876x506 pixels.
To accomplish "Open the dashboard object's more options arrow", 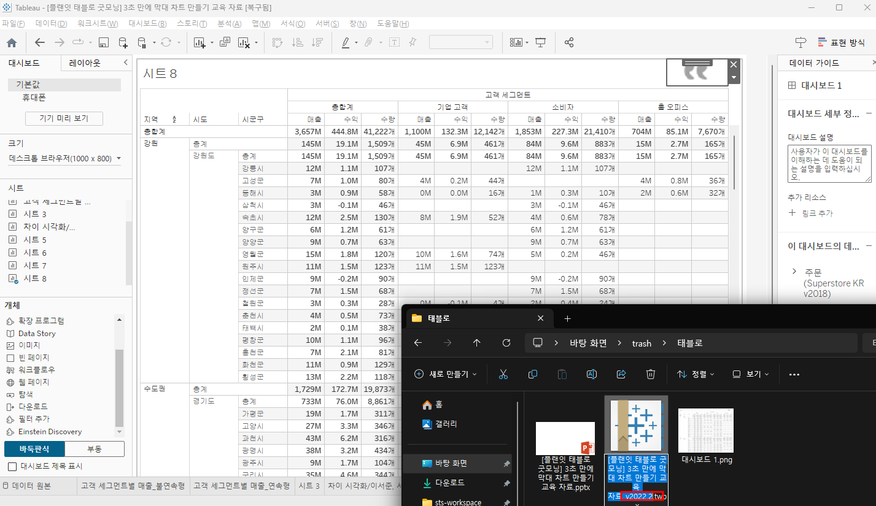I will tap(734, 77).
